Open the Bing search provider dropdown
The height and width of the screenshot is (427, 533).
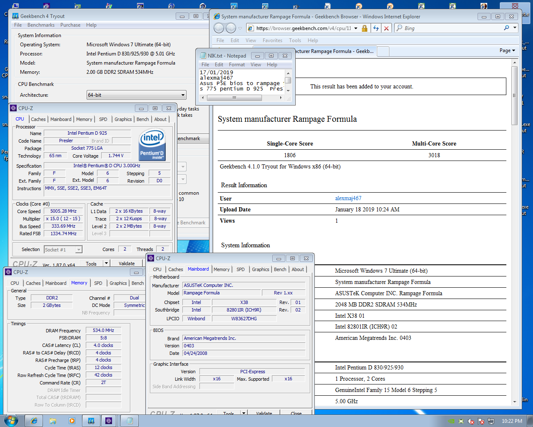(515, 28)
